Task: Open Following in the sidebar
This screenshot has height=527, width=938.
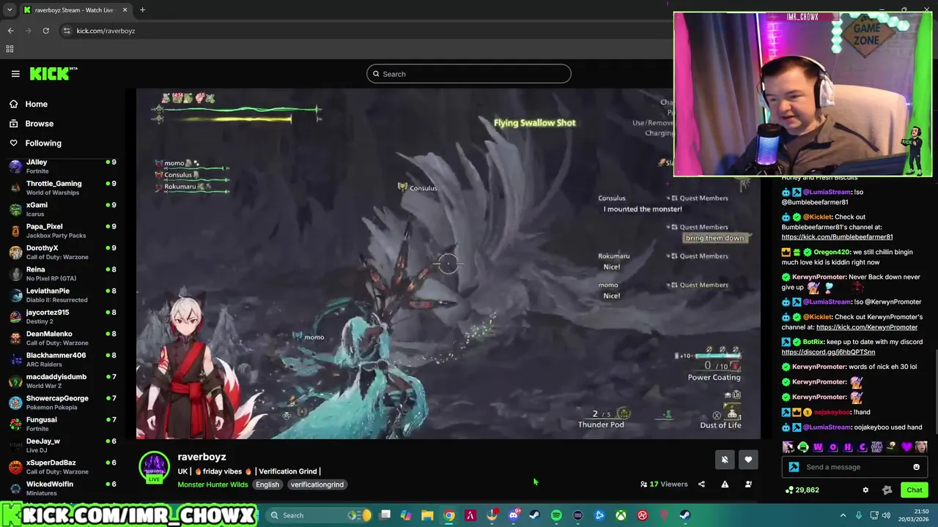Action: (43, 143)
